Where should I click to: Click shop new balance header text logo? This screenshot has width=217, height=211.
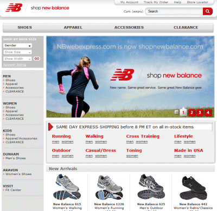pos(50,8)
